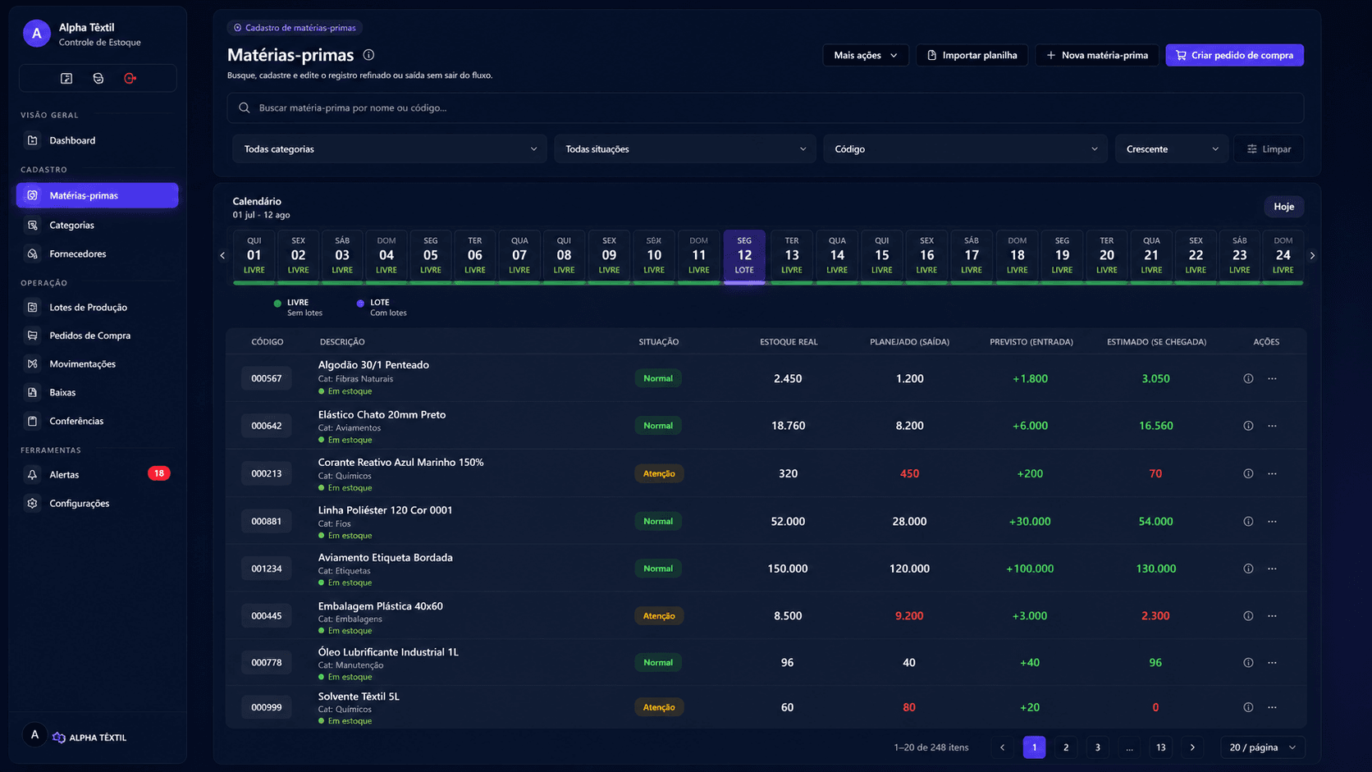
Task: Click the Atenção badge for Embalagem Plástica
Action: pos(659,616)
